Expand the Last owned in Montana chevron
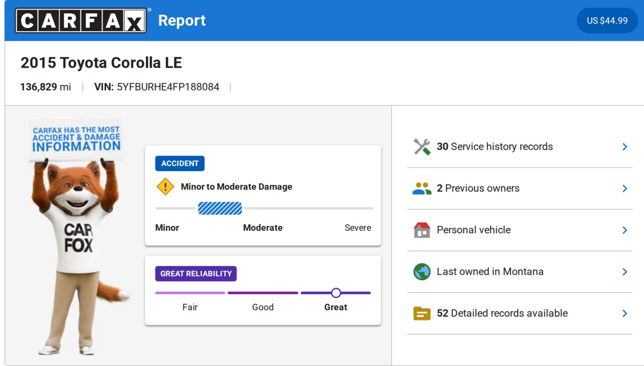 tap(624, 272)
